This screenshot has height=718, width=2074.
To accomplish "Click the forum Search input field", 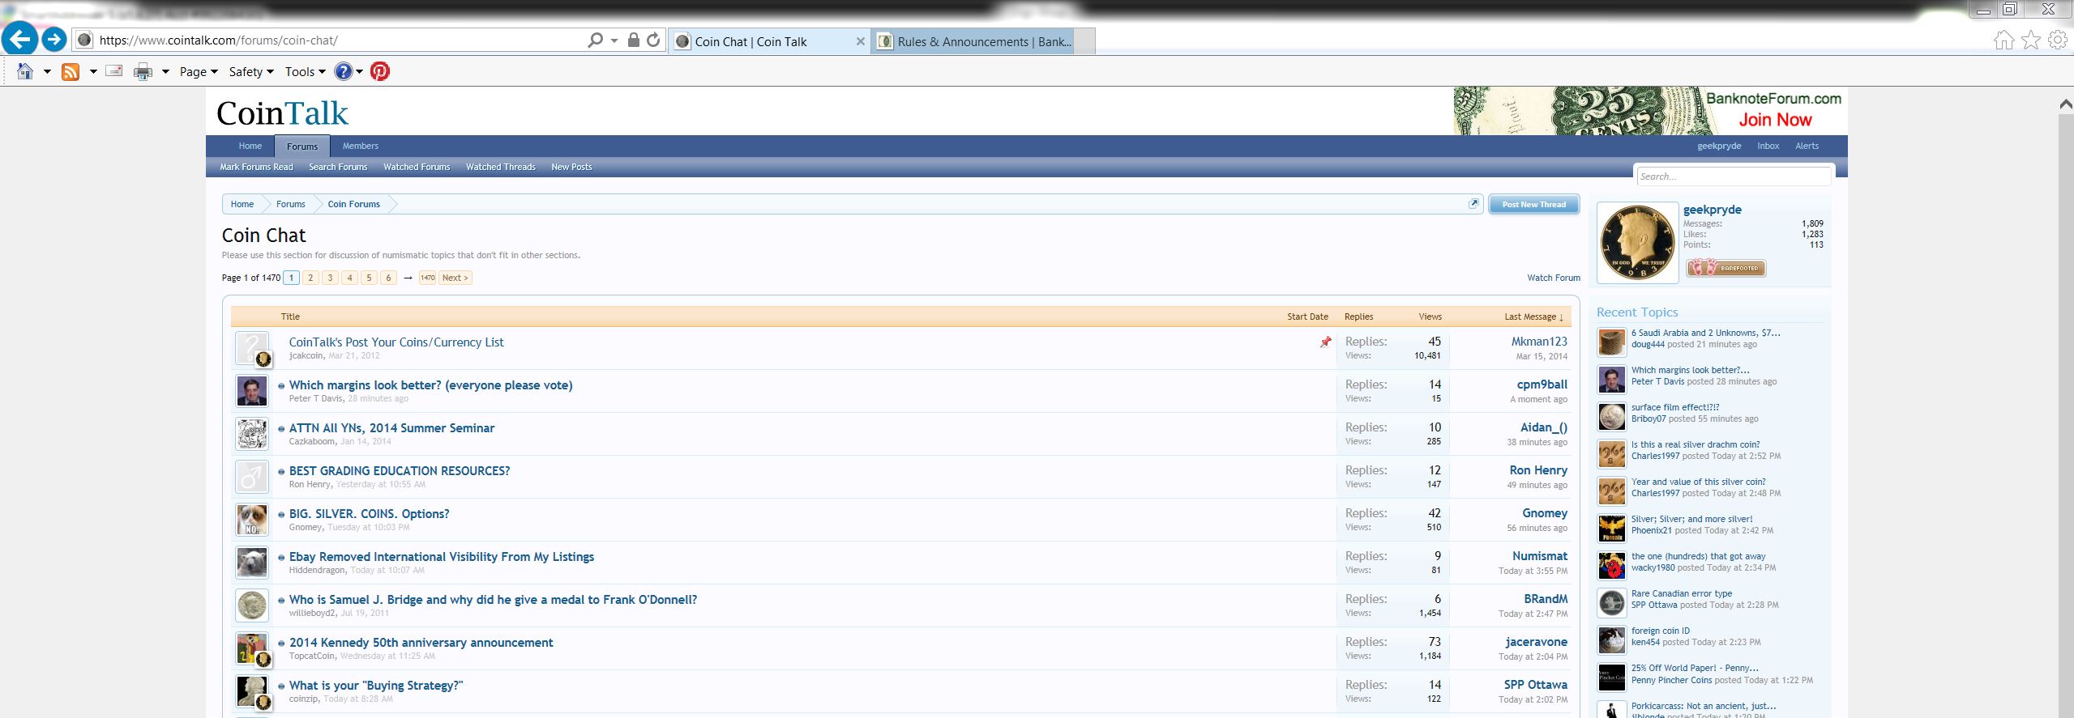I will (1732, 176).
